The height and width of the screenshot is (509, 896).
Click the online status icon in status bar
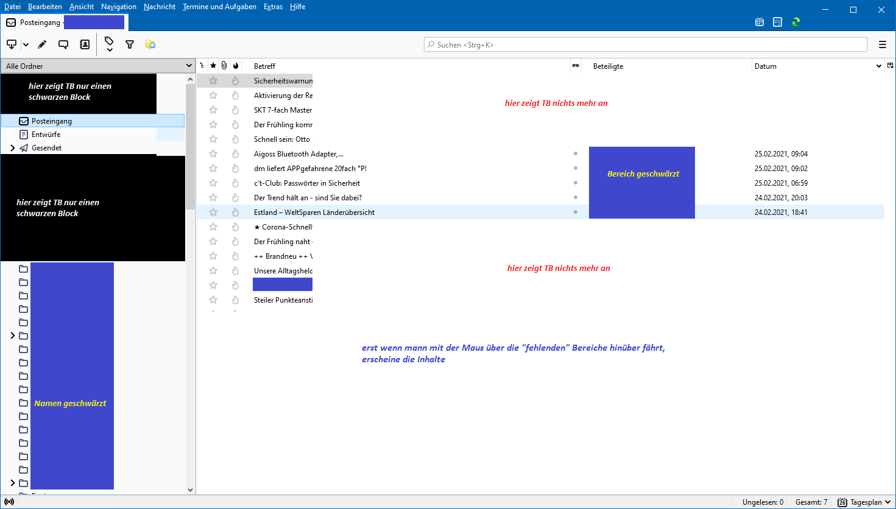(x=9, y=502)
